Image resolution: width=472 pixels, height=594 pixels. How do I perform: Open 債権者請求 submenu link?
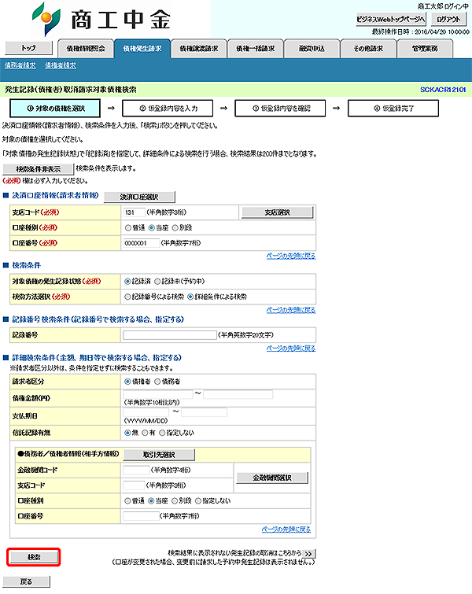(x=61, y=65)
